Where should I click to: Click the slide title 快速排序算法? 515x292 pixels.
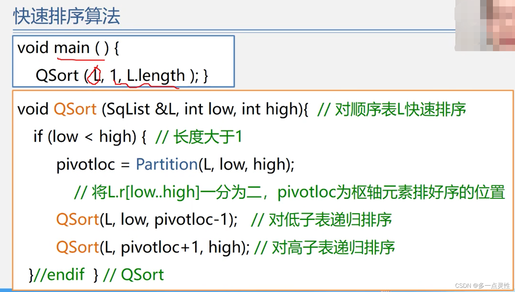coord(67,16)
